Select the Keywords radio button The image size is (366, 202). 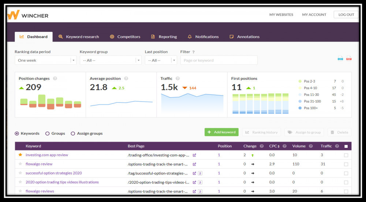[x=17, y=134]
